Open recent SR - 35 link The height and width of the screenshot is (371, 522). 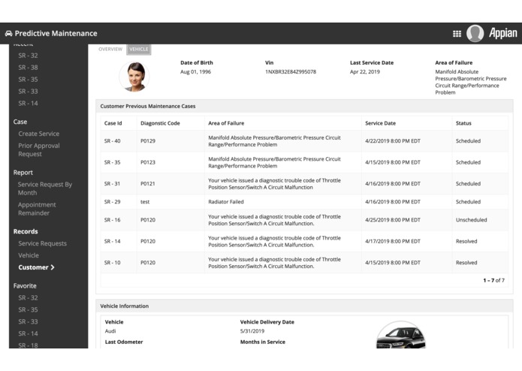(x=28, y=80)
